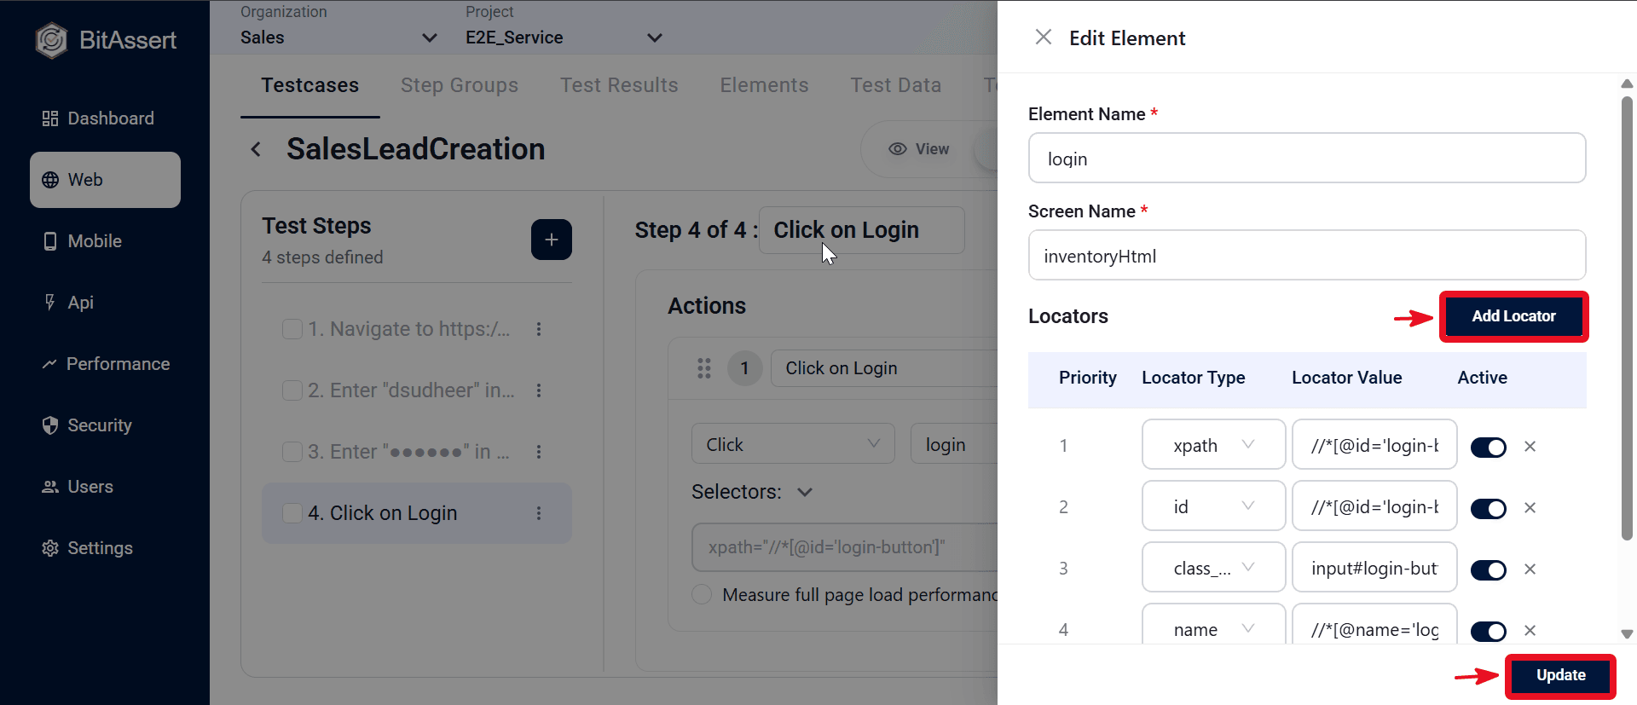Disable the priority 1 xpath locator toggle
The image size is (1637, 705).
1489,448
